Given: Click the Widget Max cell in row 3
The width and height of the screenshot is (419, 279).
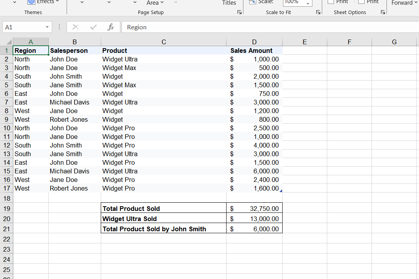Looking at the screenshot, I should [163, 68].
